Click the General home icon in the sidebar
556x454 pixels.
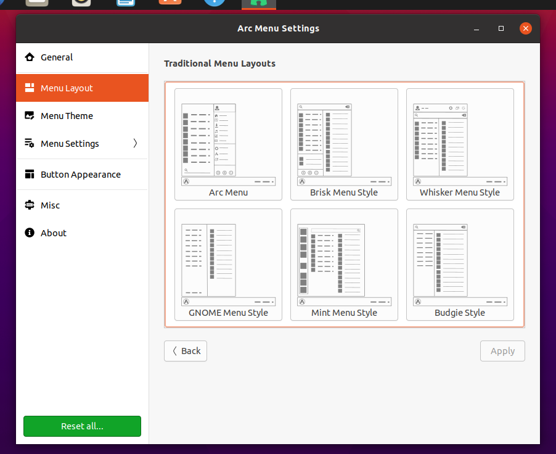click(x=30, y=57)
